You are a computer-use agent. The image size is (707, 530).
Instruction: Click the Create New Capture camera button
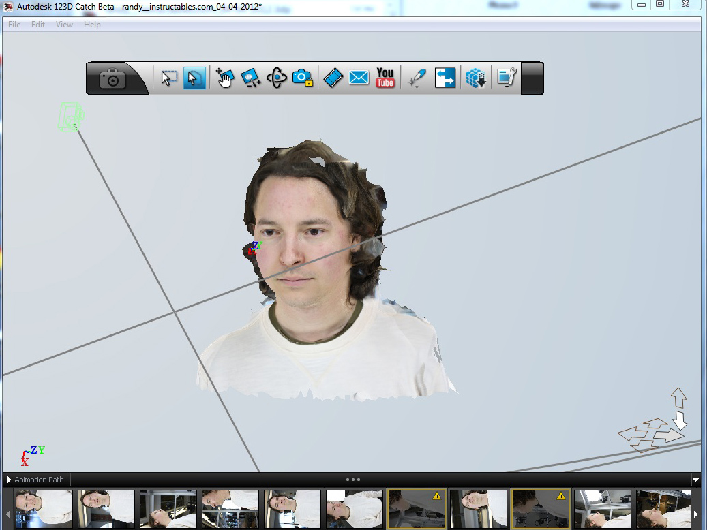[112, 79]
